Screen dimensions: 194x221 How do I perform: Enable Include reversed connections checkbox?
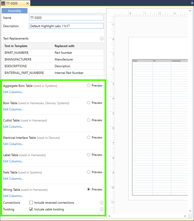point(31,203)
